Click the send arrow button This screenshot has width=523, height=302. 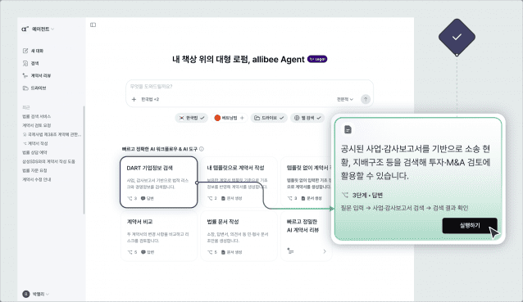[366, 99]
